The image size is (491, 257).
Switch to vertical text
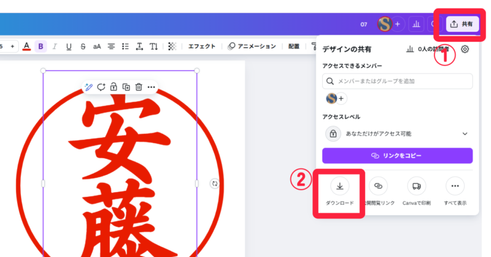pyautogui.click(x=154, y=47)
